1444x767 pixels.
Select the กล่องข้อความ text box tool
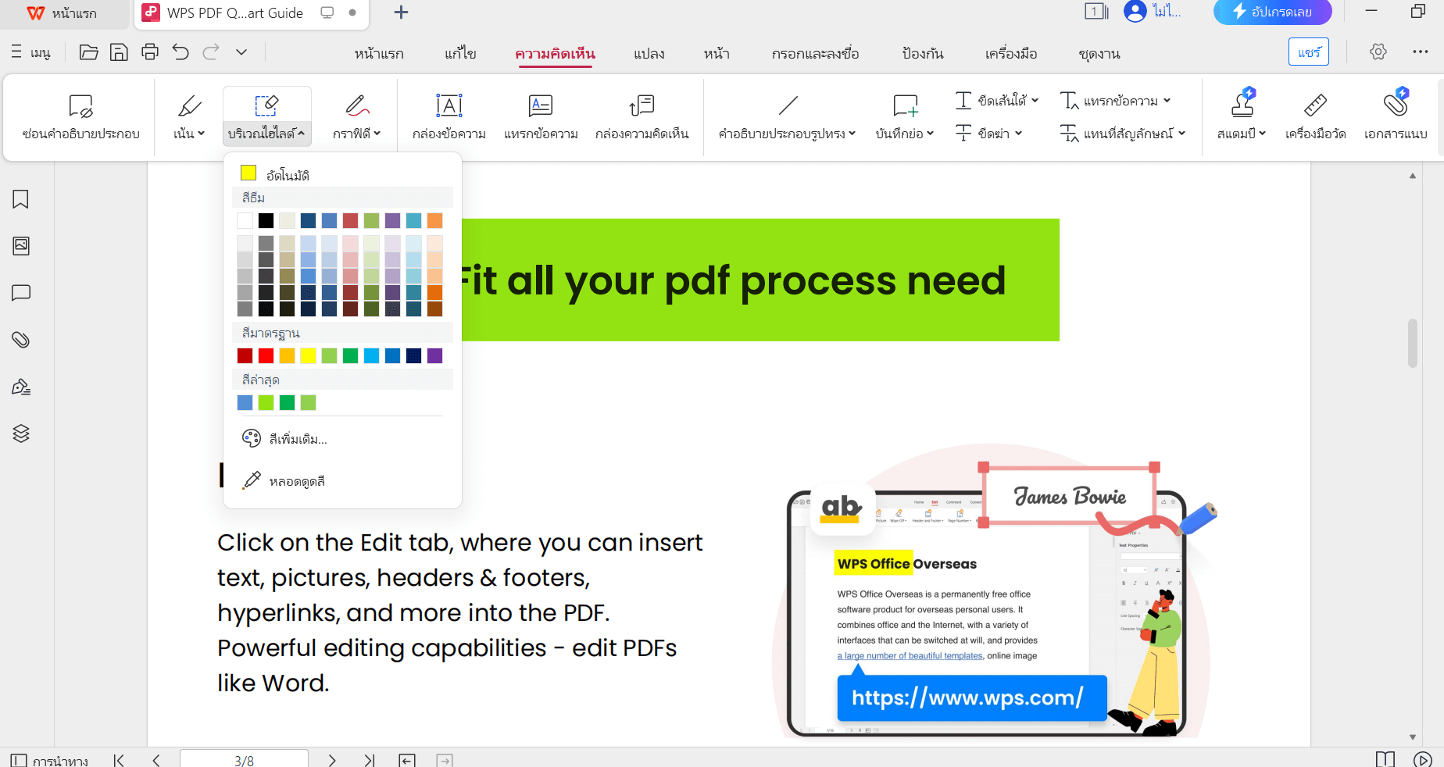coord(449,117)
